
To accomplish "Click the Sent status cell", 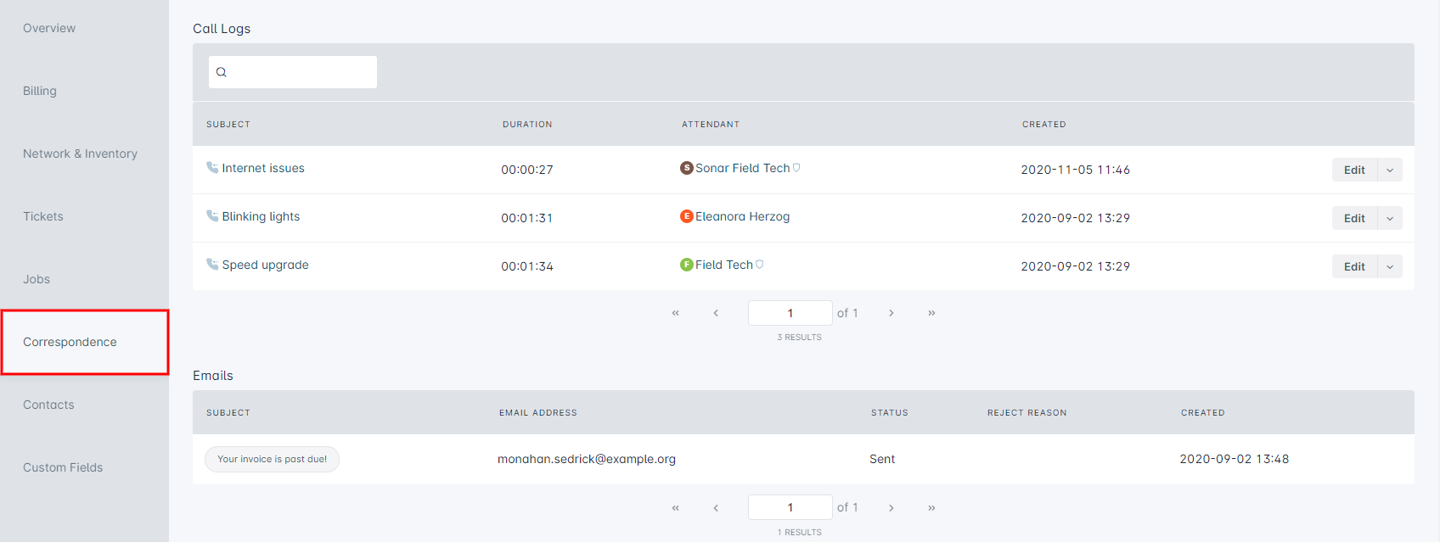I will (x=882, y=459).
